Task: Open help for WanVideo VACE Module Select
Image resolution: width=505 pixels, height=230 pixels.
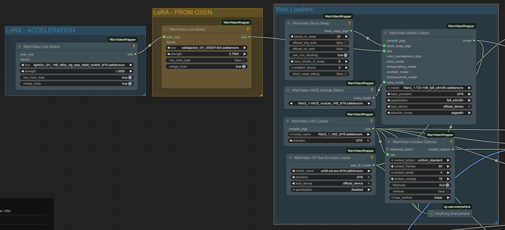Action: (372, 90)
